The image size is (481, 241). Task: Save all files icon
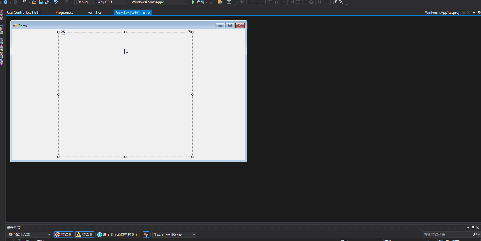[x=47, y=2]
